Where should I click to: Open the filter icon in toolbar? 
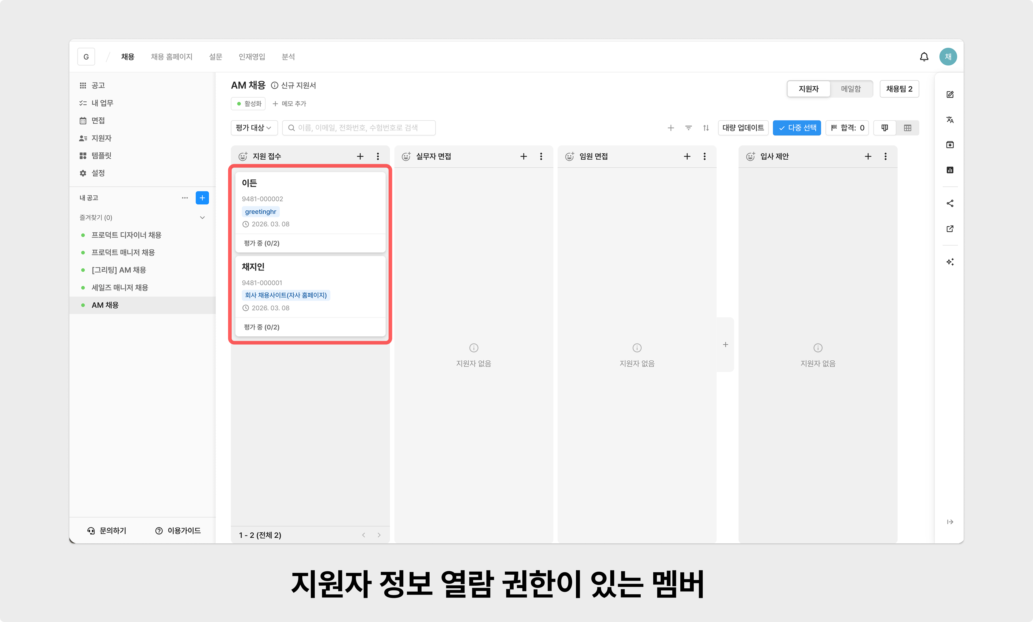coord(688,128)
